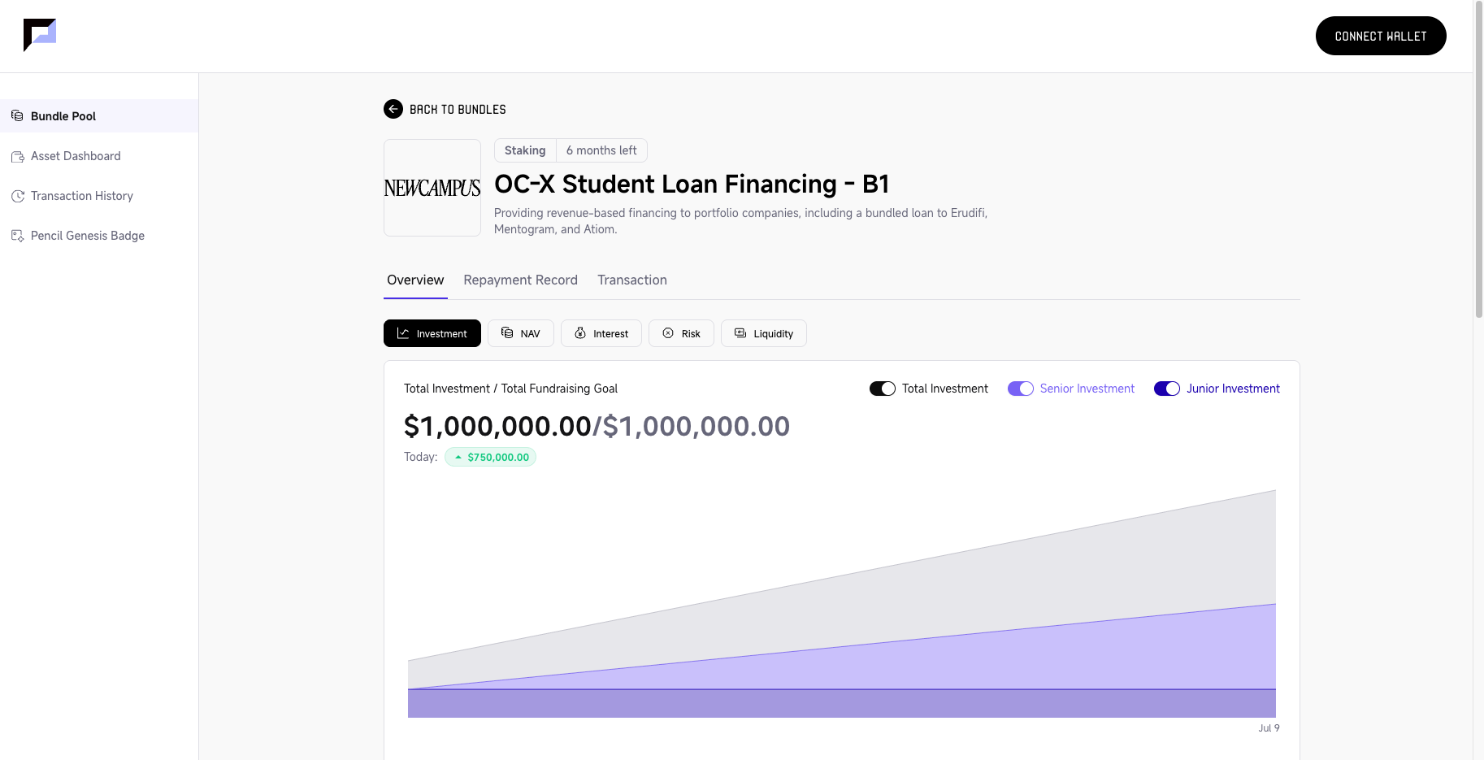Open the Transaction tab
Image resolution: width=1484 pixels, height=760 pixels.
[632, 280]
